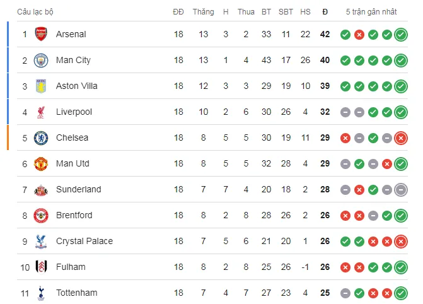Open the Man Utd team link
Image resolution: width=423 pixels, height=304 pixels.
(72, 163)
